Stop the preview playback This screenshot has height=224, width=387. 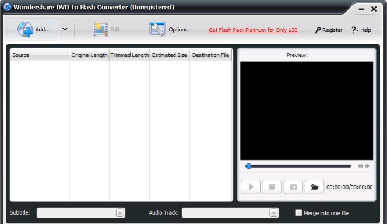(x=272, y=187)
